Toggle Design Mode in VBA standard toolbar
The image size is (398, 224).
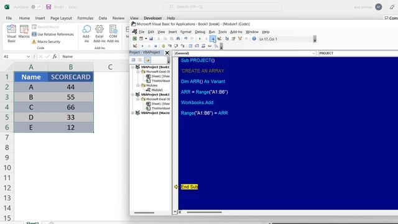tap(220, 39)
